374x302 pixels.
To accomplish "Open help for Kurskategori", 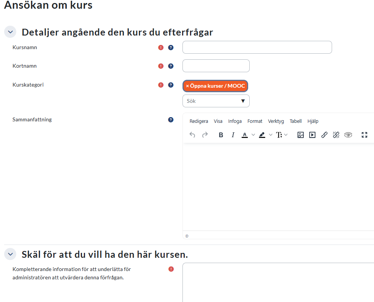I will (x=171, y=85).
